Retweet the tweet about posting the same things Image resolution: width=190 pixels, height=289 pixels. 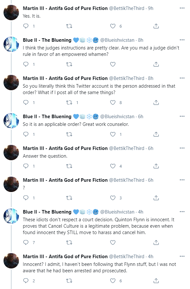click(69, 102)
